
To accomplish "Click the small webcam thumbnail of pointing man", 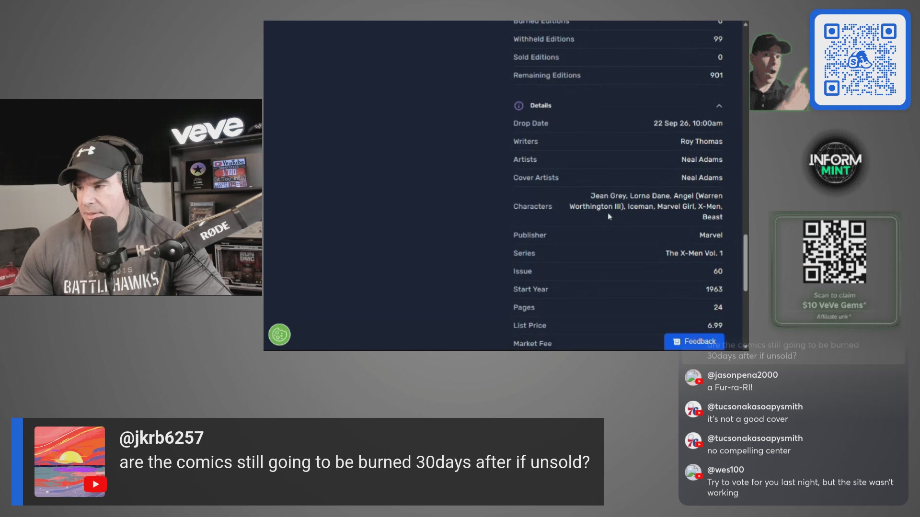I will click(779, 72).
